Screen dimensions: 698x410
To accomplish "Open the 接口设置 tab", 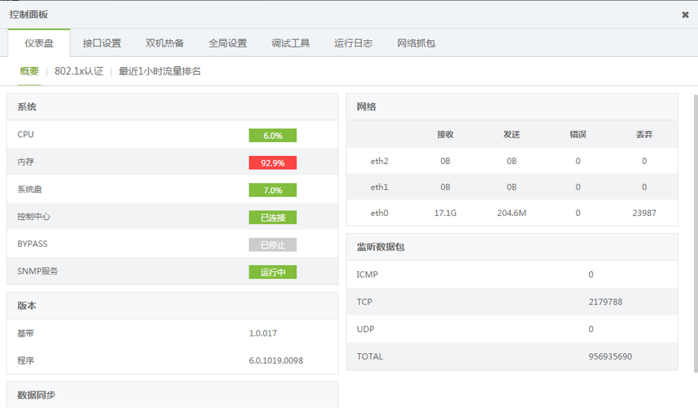I will pyautogui.click(x=102, y=43).
